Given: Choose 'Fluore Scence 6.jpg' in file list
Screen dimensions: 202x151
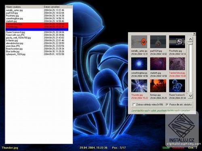Looking at the screenshot, I should [x=37, y=32].
